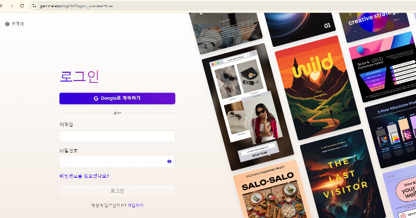Focus the 이메일 email input field
The height and width of the screenshot is (218, 416).
[x=117, y=136]
